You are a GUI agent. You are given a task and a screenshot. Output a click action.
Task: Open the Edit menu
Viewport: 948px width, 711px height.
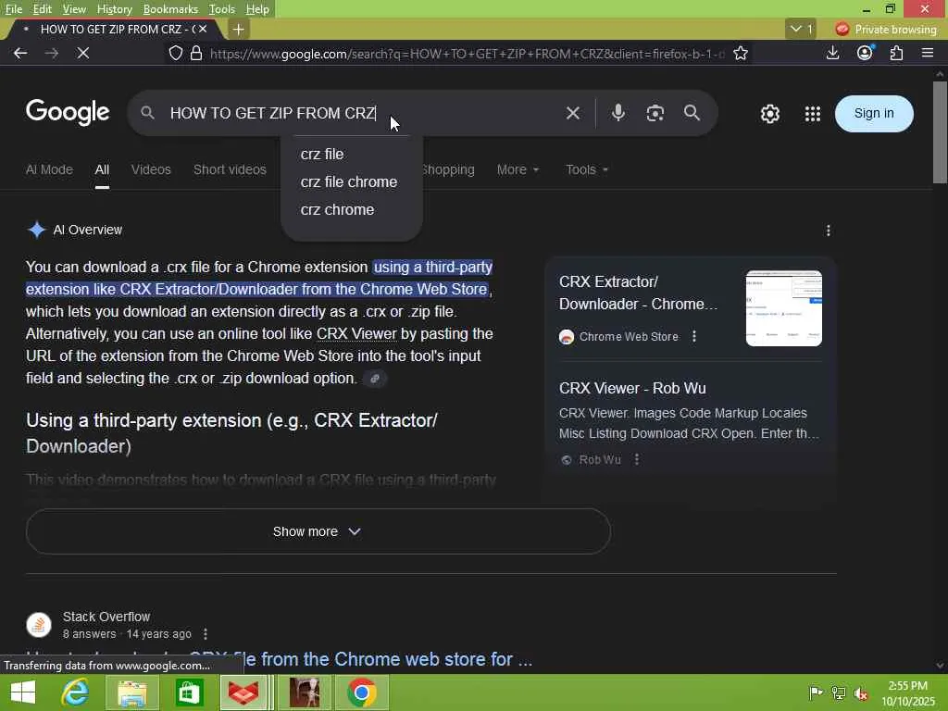click(42, 9)
